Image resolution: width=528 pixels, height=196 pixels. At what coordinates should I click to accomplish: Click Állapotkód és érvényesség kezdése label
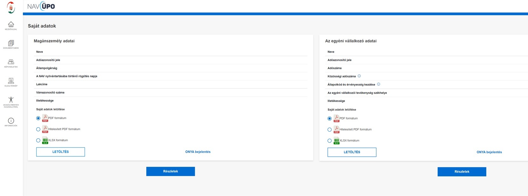351,85
